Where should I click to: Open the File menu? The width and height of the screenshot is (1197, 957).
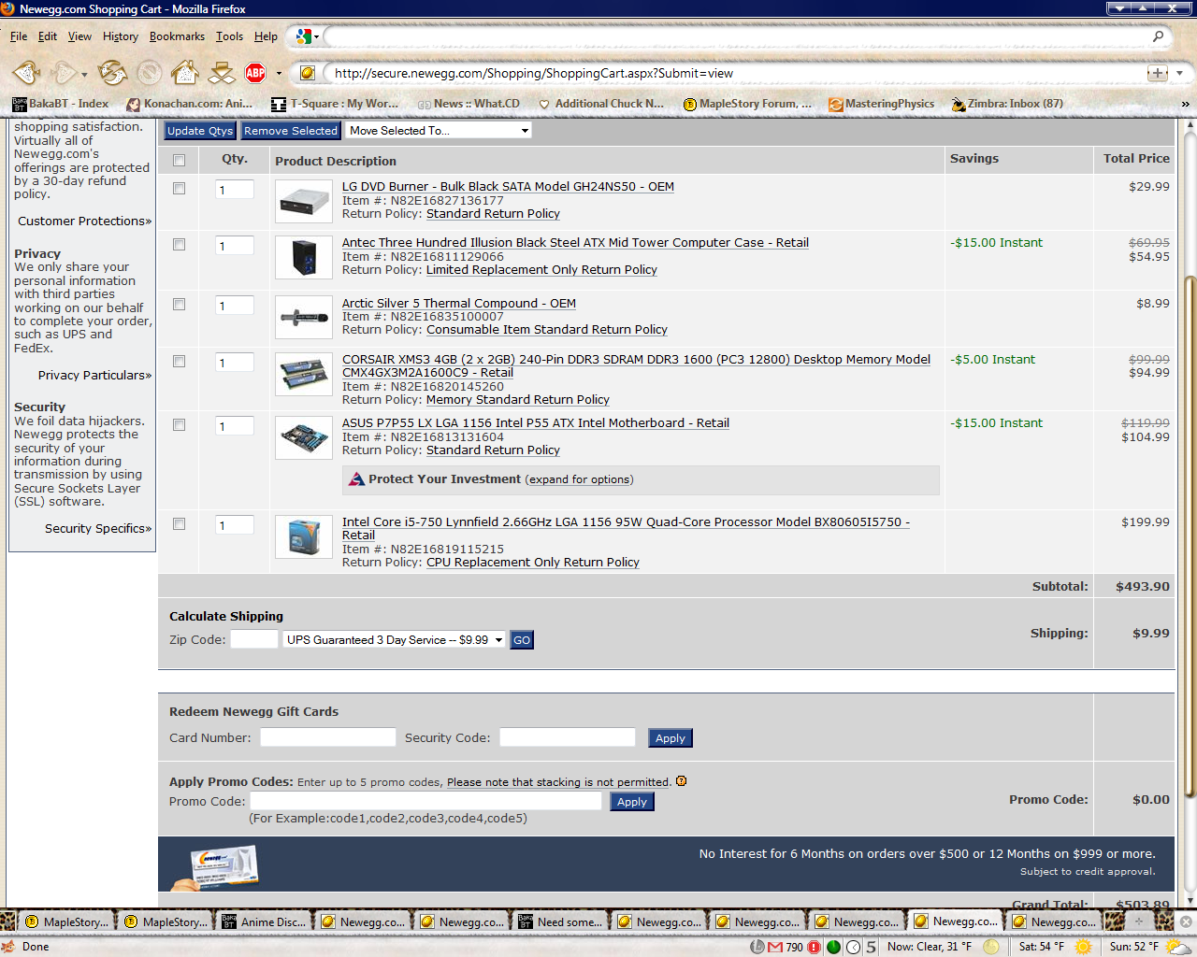coord(19,36)
